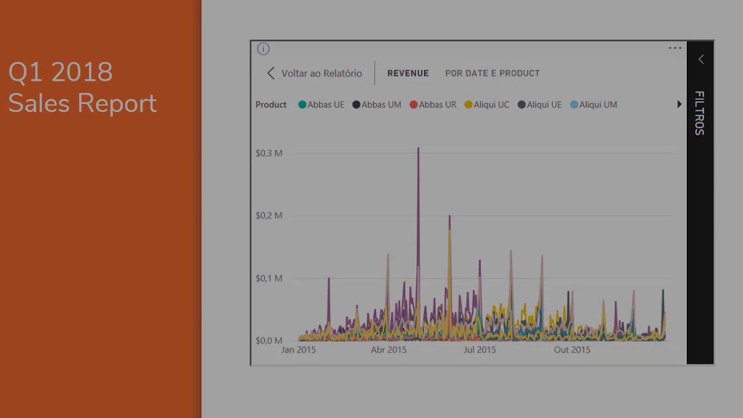Viewport: 743px width, 418px height.
Task: Click the Q1 2018 Sales Report title
Action: (82, 88)
